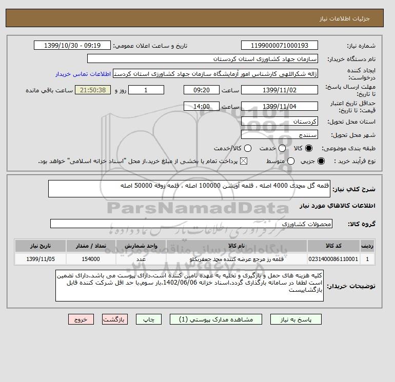The height and width of the screenshot is (382, 395).
Task: Toggle the اسناد خزانه اسلامی payment checkbox
Action: point(244,161)
